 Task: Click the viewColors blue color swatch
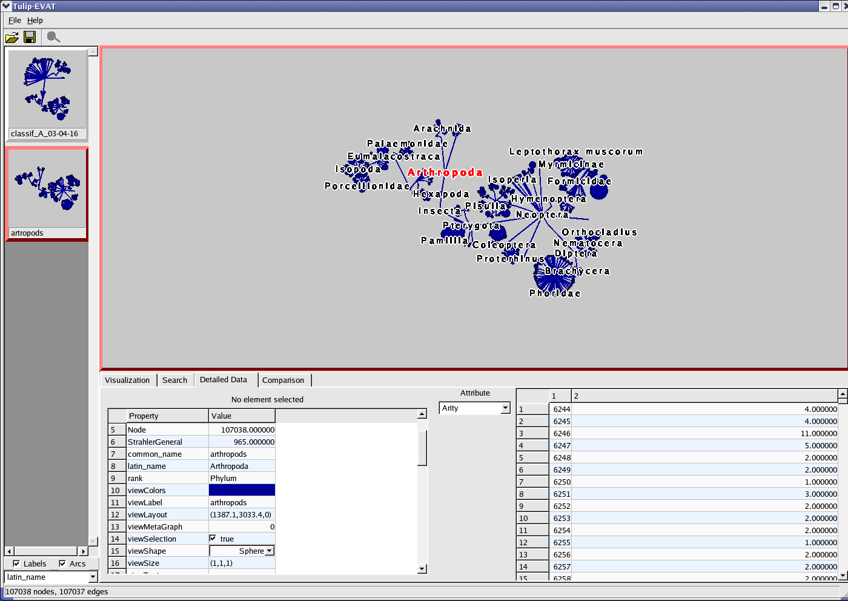coord(242,490)
